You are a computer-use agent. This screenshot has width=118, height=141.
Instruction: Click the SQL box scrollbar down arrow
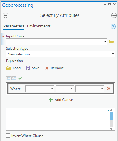point(111,129)
